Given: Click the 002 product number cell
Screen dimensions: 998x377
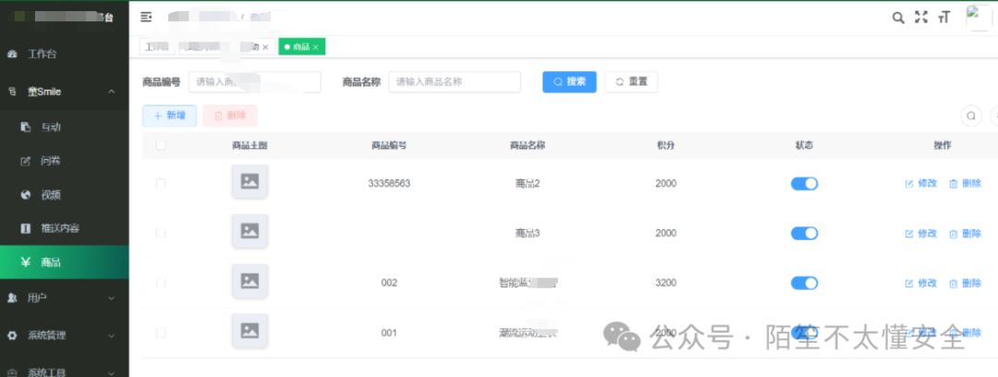Looking at the screenshot, I should point(389,283).
